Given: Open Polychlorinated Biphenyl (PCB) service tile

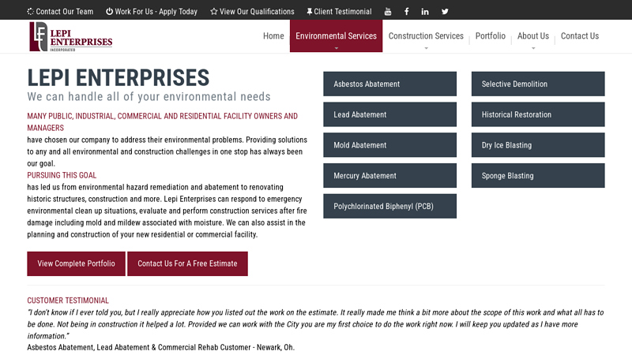Looking at the screenshot, I should pyautogui.click(x=389, y=207).
